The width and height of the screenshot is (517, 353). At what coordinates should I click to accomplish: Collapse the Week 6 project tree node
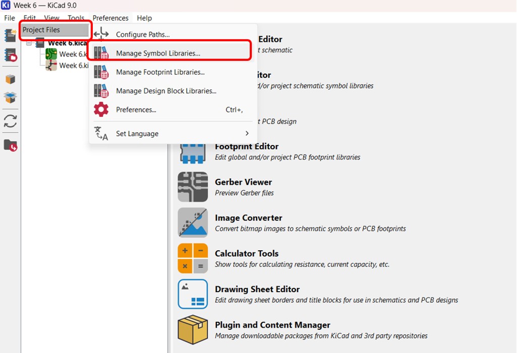(29, 43)
